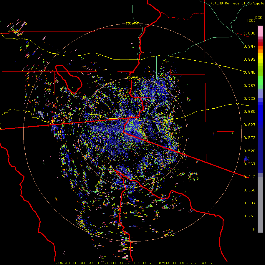This screenshot has width=265, height=265.
Task: Click the TH threshold label on scale
Action: point(253,229)
